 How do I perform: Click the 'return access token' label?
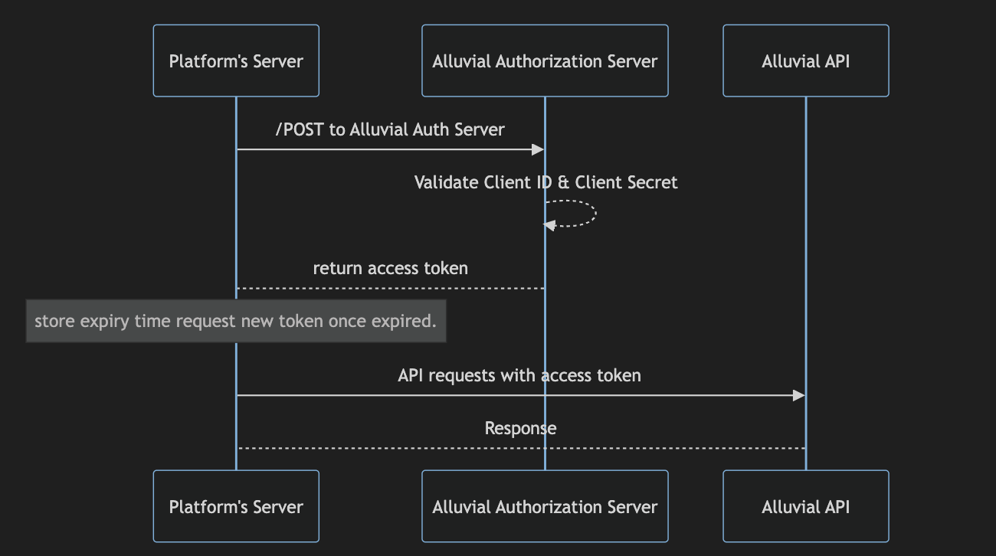(x=390, y=268)
